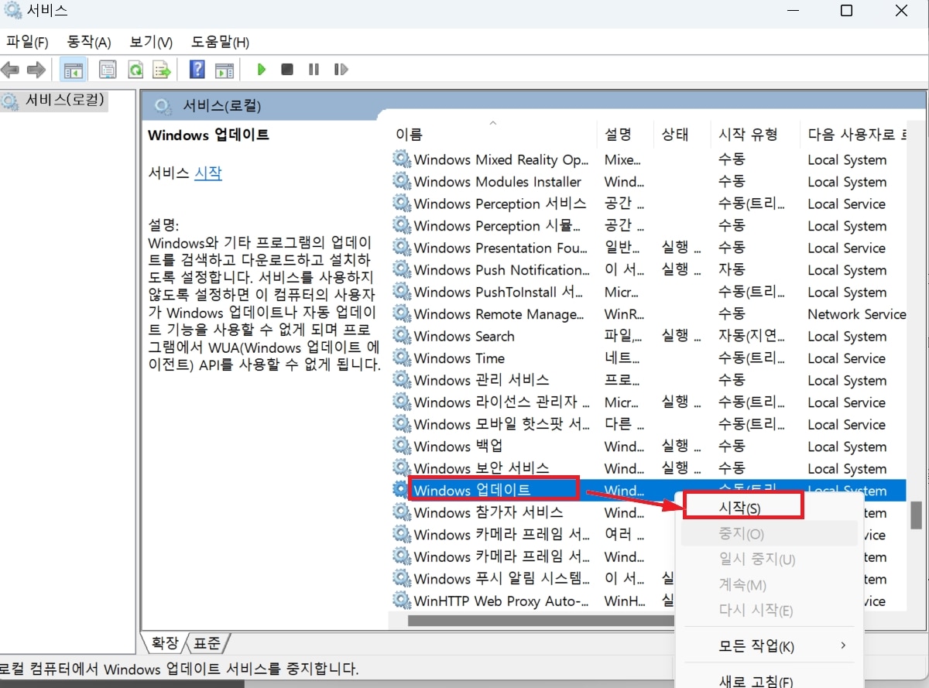Select Windows Presentation Fou service row
The height and width of the screenshot is (688, 929).
coord(649,248)
